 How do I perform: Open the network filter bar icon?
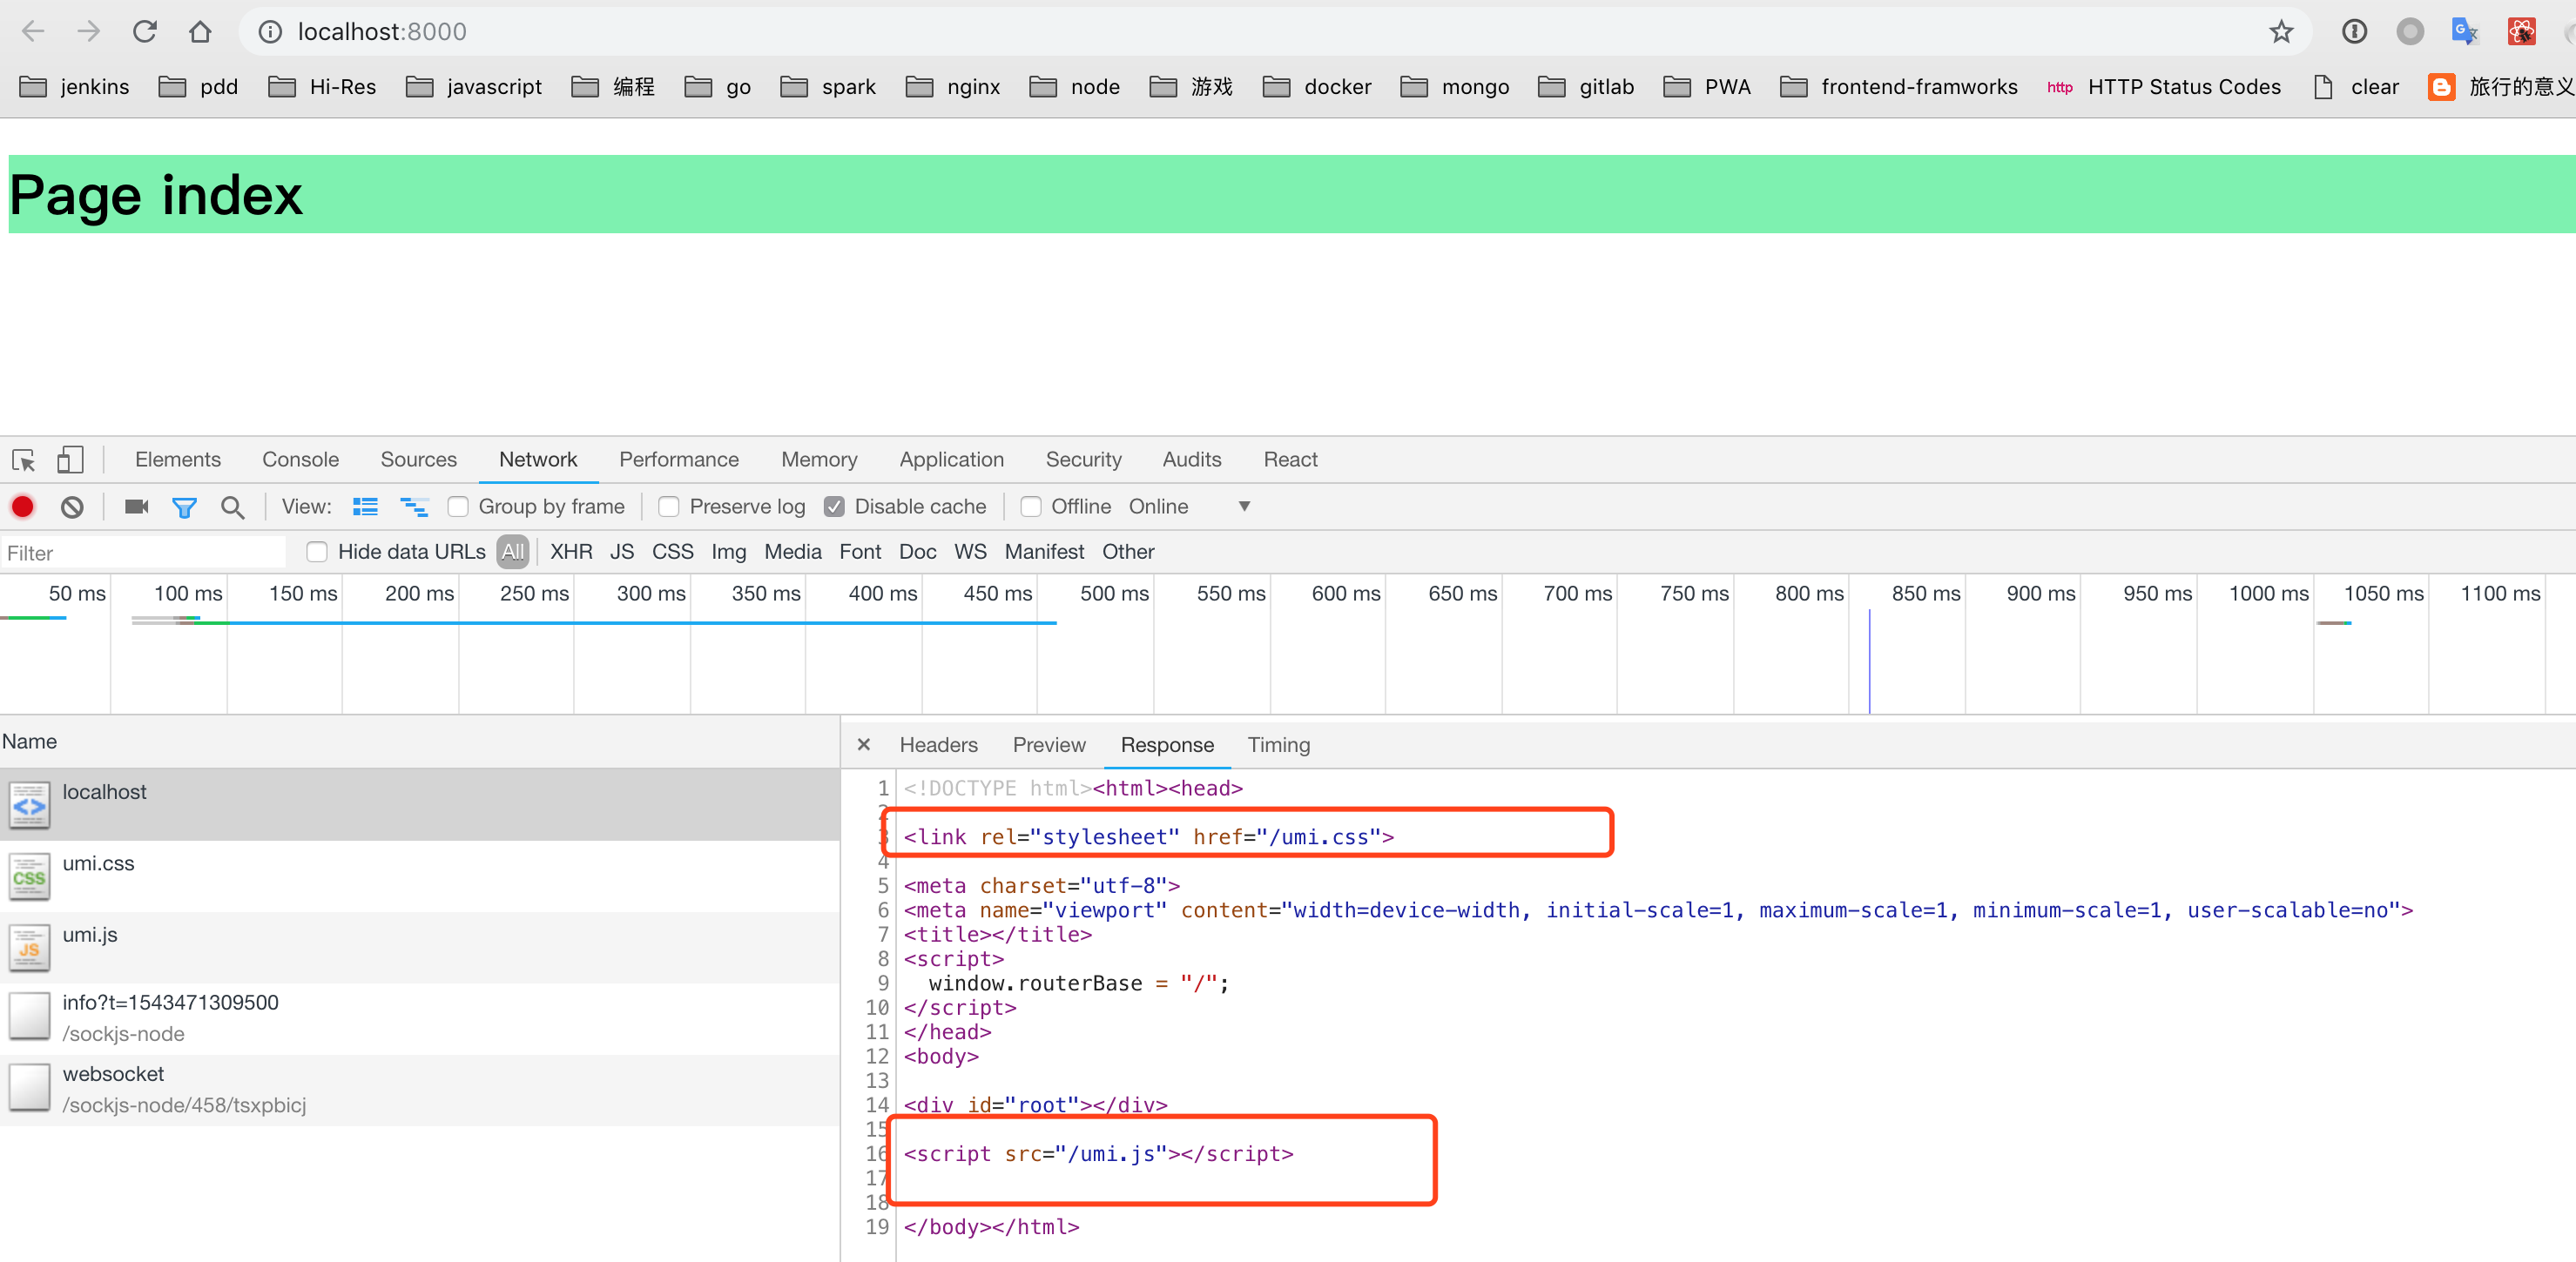[184, 507]
